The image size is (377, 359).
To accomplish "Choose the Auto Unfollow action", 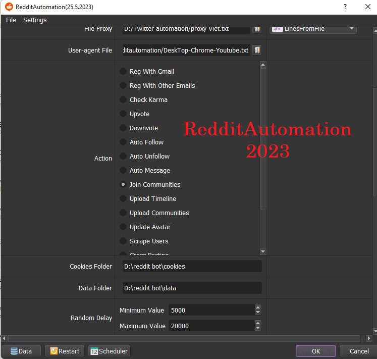I will click(x=123, y=156).
